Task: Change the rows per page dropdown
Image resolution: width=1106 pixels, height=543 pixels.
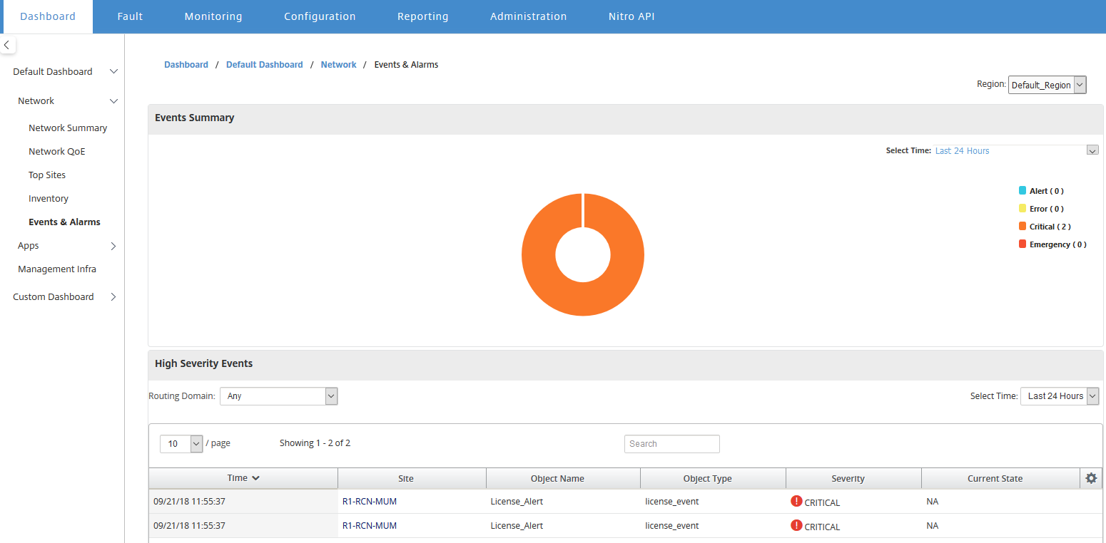Action: point(182,443)
